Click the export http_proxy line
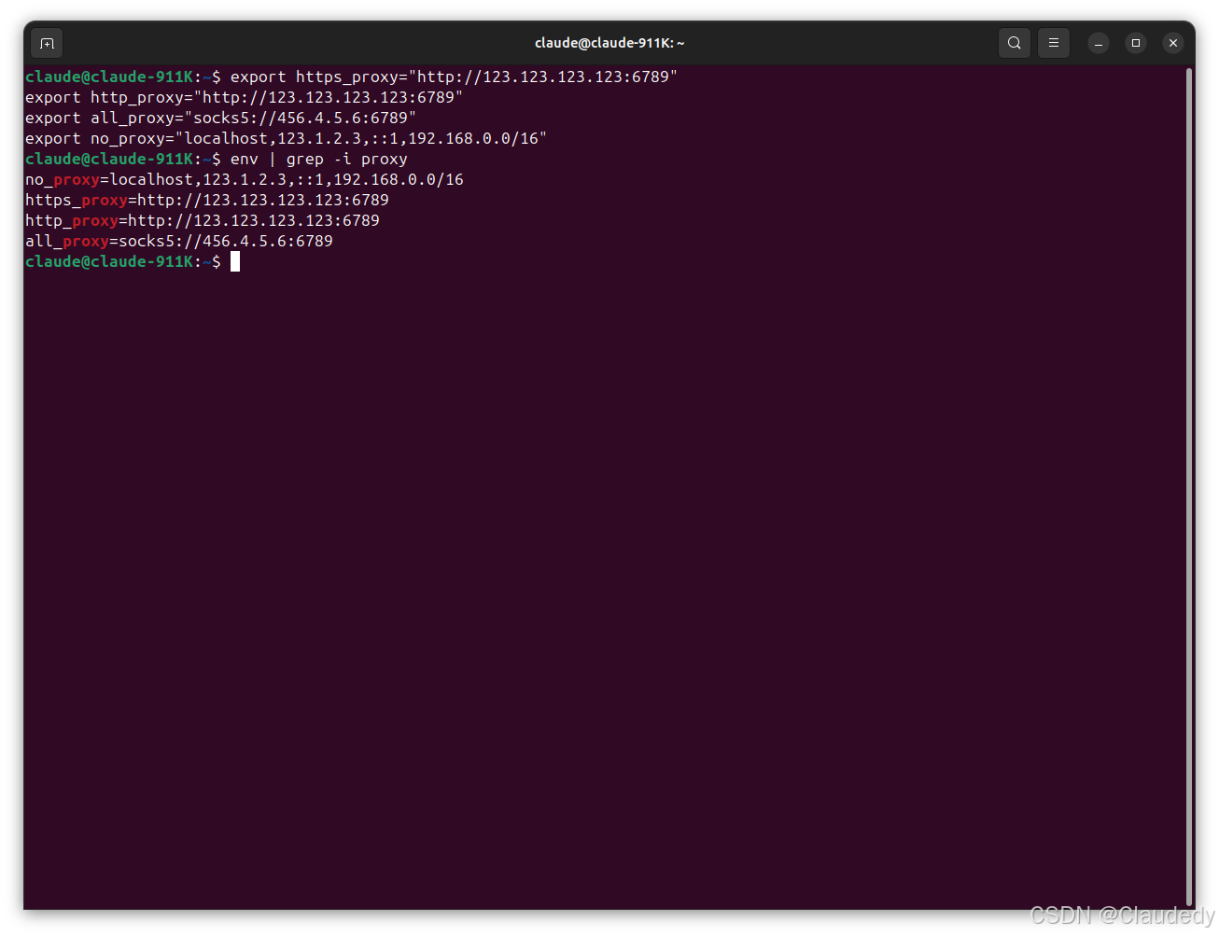The width and height of the screenshot is (1219, 936). 245,97
